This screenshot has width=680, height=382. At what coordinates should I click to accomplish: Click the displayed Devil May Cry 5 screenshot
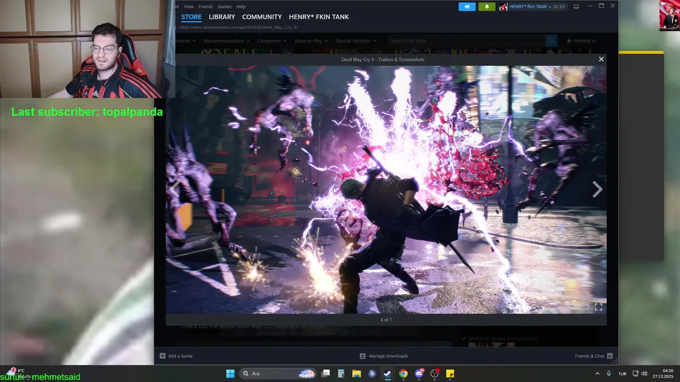(x=386, y=190)
